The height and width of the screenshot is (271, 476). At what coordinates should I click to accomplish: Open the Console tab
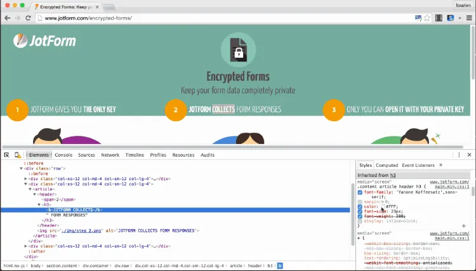(63, 155)
